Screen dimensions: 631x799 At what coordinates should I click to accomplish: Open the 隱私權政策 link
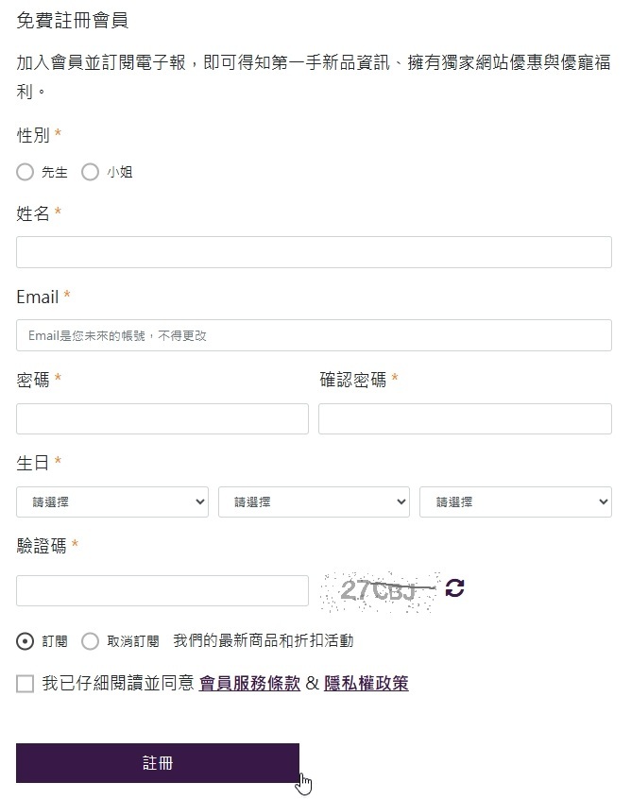(367, 684)
